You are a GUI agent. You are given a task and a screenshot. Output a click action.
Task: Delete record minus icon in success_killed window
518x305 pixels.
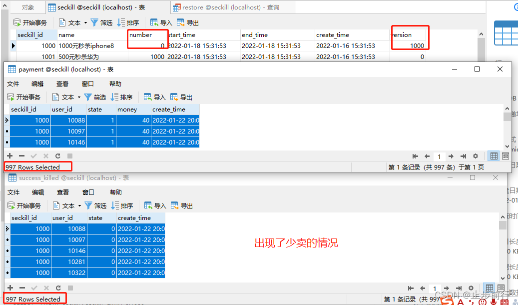(x=22, y=288)
